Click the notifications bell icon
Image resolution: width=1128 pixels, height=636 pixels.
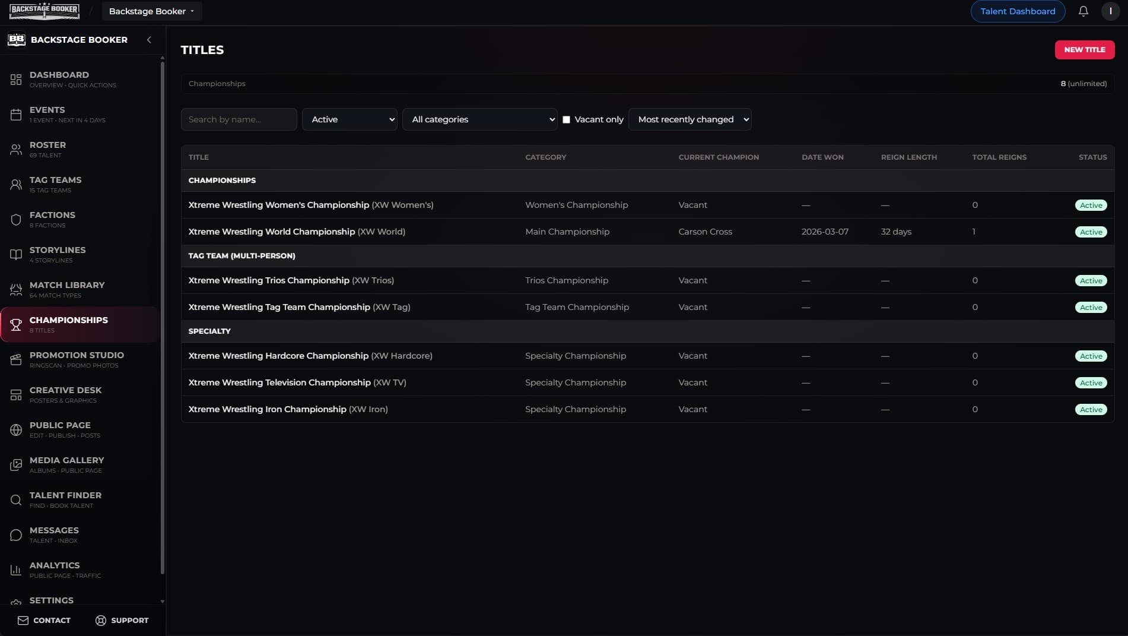(1083, 11)
